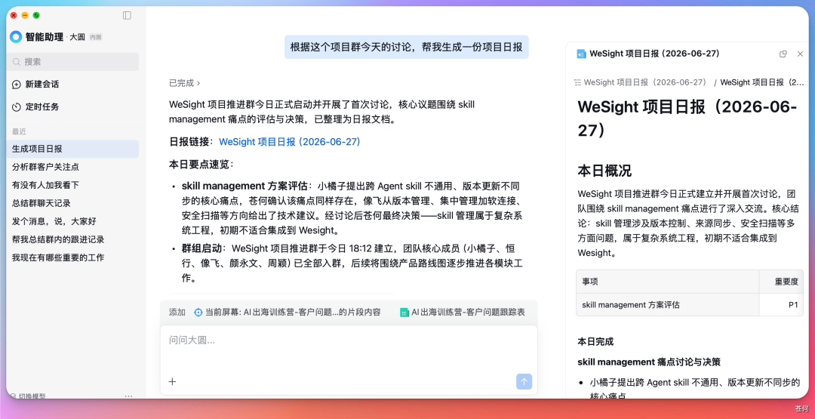815x419 pixels.
Task: Close the WeSight daily report preview panel
Action: point(800,54)
